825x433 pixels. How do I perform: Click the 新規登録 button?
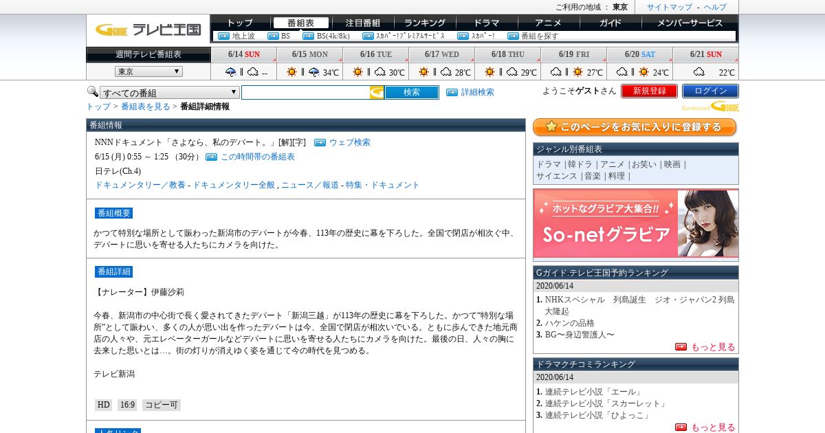click(x=649, y=91)
